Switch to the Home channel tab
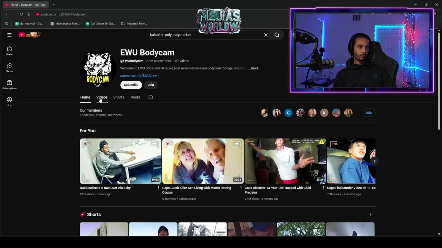The height and width of the screenshot is (248, 442). 85,97
